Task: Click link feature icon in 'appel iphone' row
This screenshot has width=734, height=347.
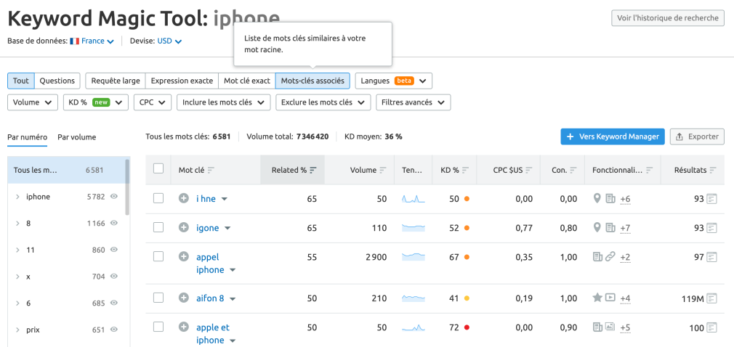Action: [610, 256]
